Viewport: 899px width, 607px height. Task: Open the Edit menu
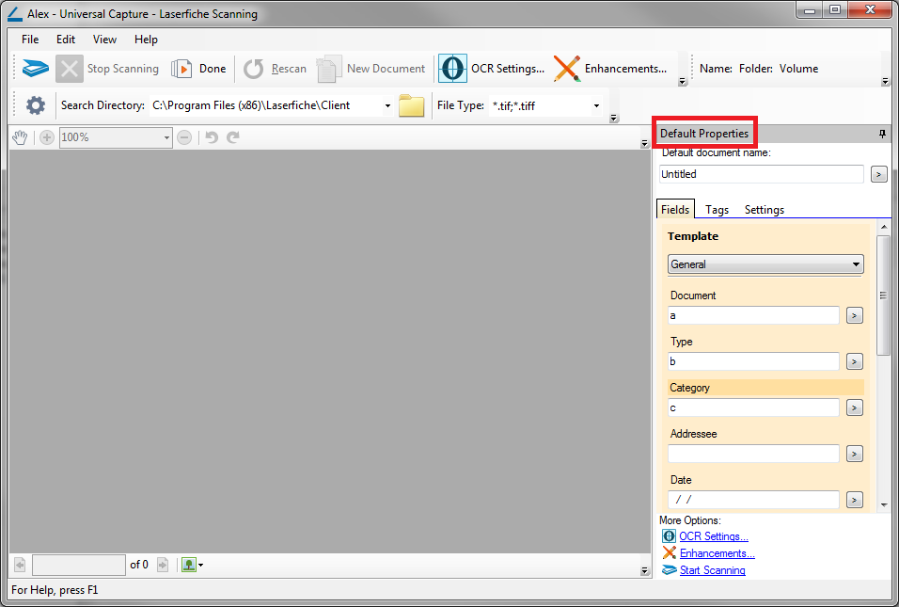coord(66,40)
